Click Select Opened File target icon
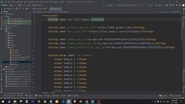 click(16, 9)
